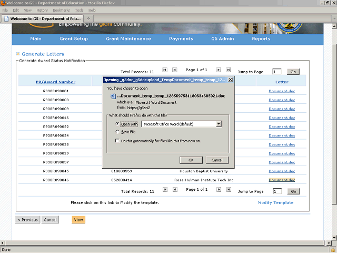Open Document.doc for P938R090016
337x253 pixels.
[282, 118]
